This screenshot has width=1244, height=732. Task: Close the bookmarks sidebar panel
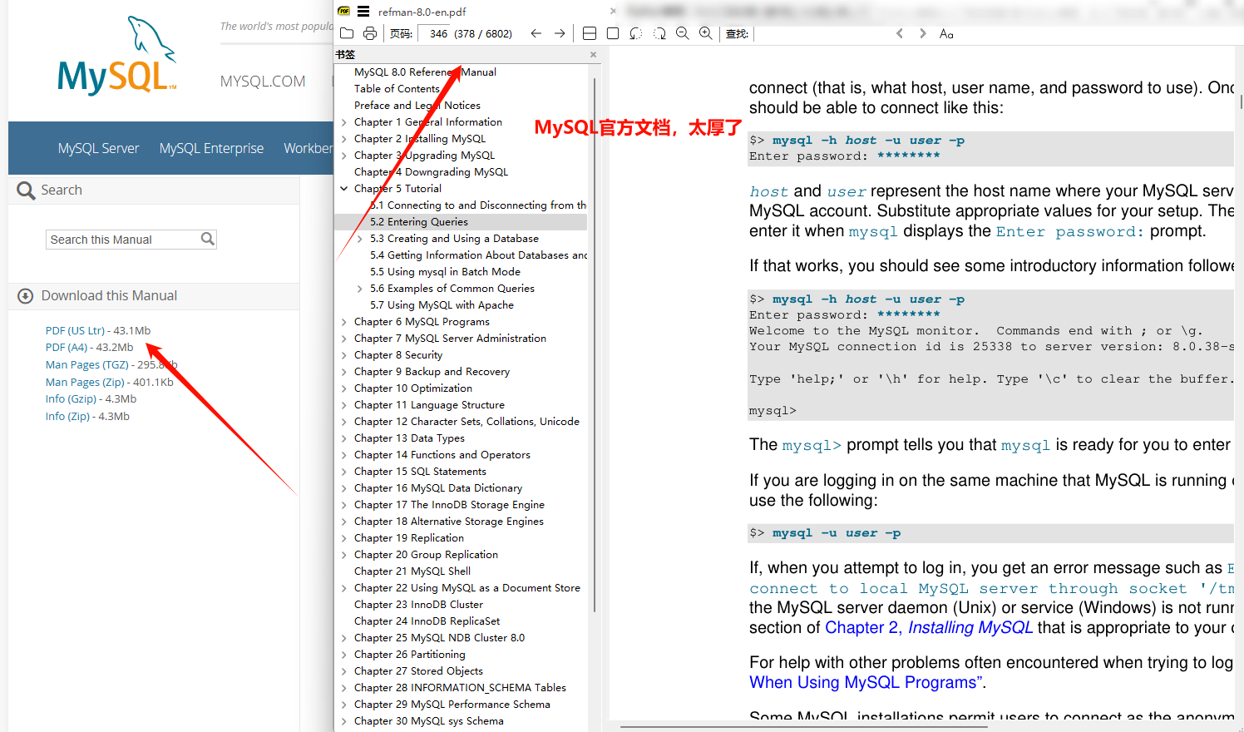(593, 55)
